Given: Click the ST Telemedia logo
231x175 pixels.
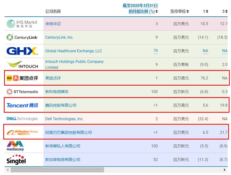Looking at the screenshot, I should tap(22, 91).
